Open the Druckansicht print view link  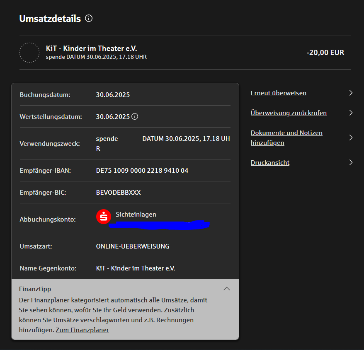click(270, 162)
